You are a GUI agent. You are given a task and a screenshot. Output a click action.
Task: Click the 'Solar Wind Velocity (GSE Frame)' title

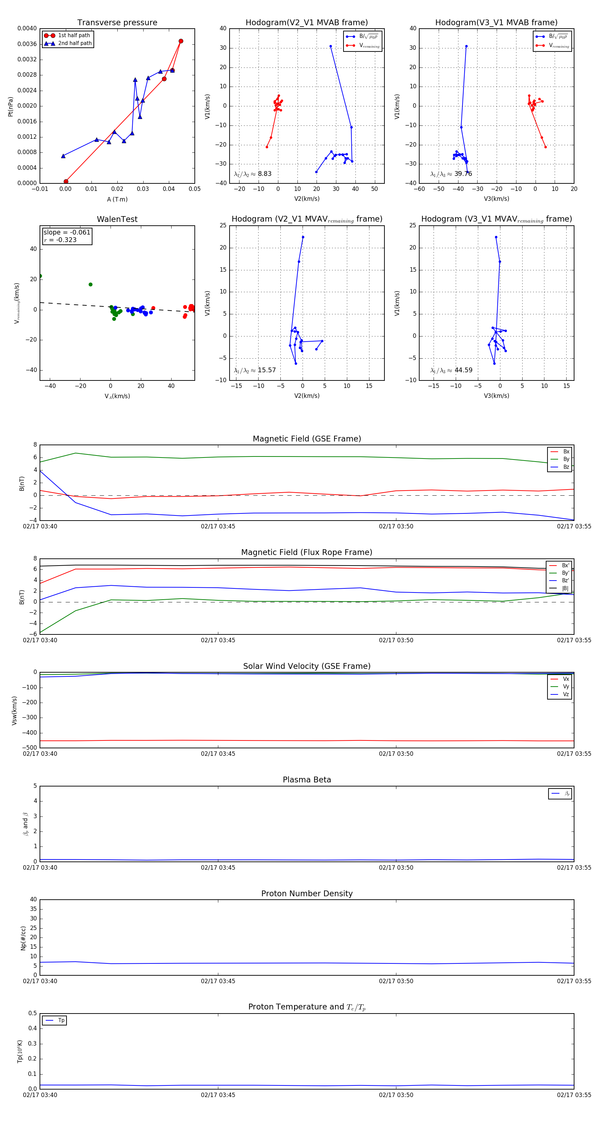point(307,666)
